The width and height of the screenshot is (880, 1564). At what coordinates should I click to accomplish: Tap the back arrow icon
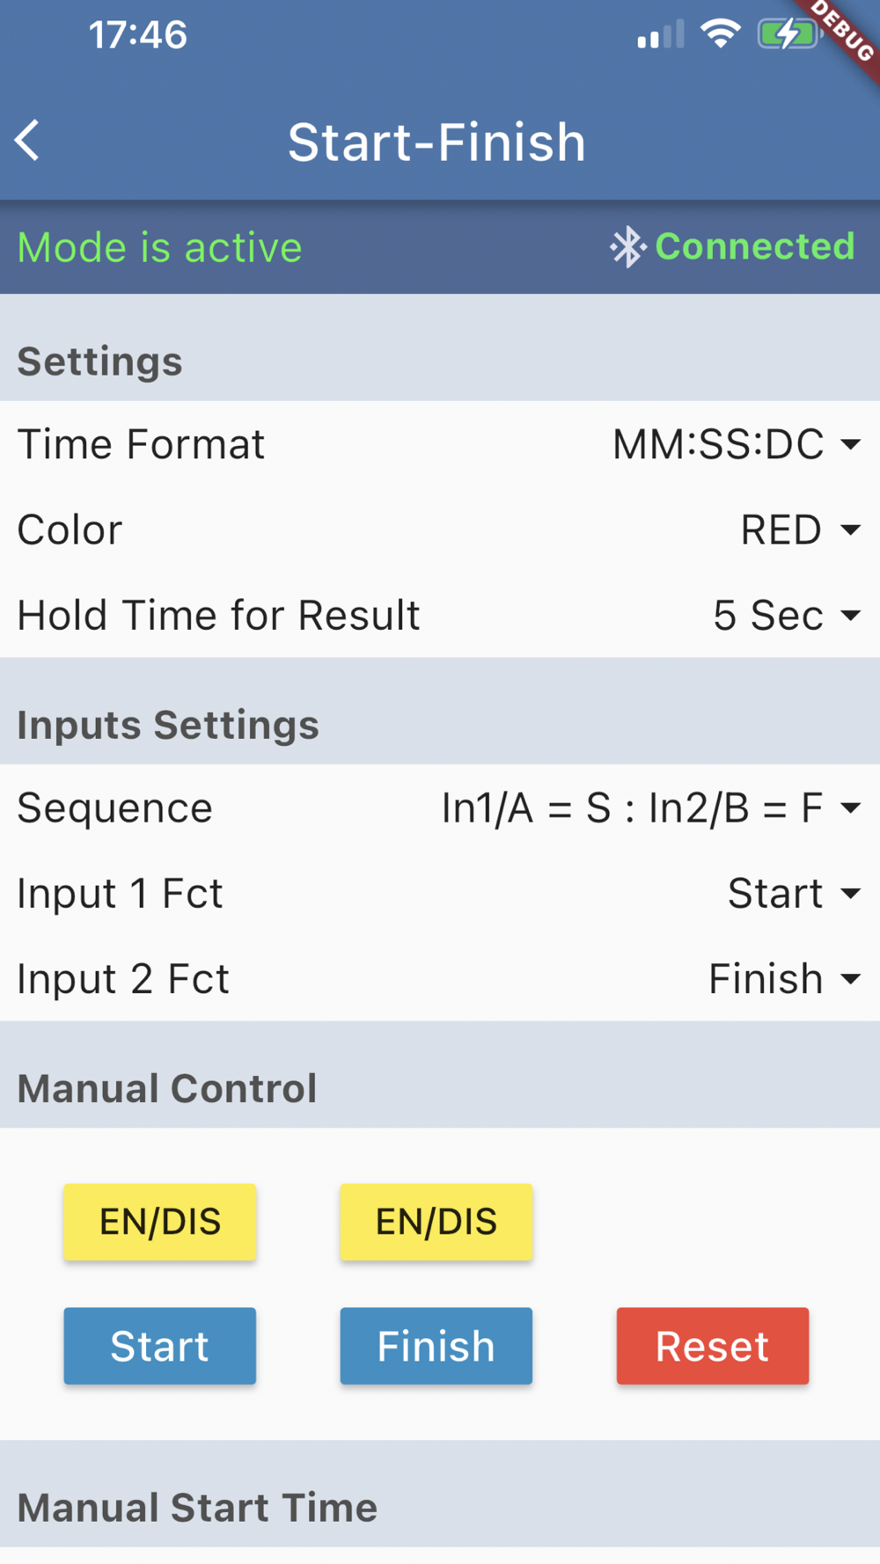point(28,141)
